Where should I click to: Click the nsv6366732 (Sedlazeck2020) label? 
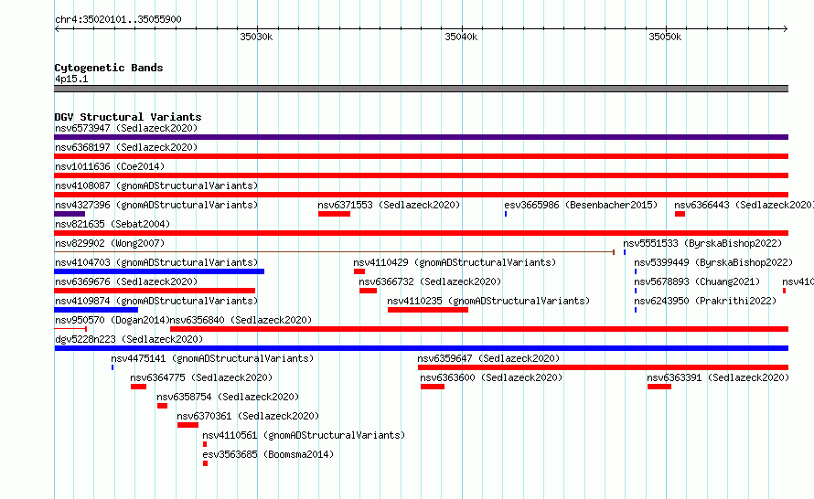[430, 281]
